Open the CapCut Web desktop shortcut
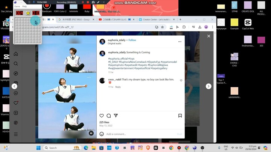Viewport: 271px width, 152px height. click(248, 24)
